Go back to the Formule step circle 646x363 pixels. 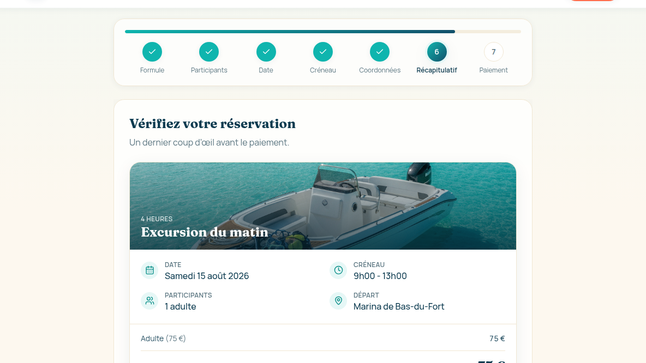[152, 52]
